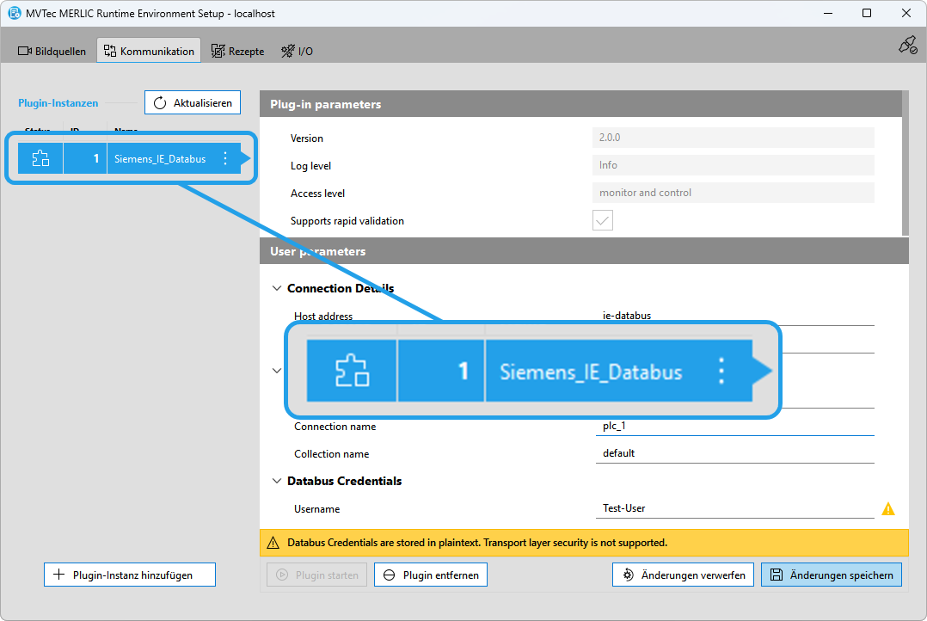
Task: Collapse the Databus Credentials section
Action: (277, 481)
